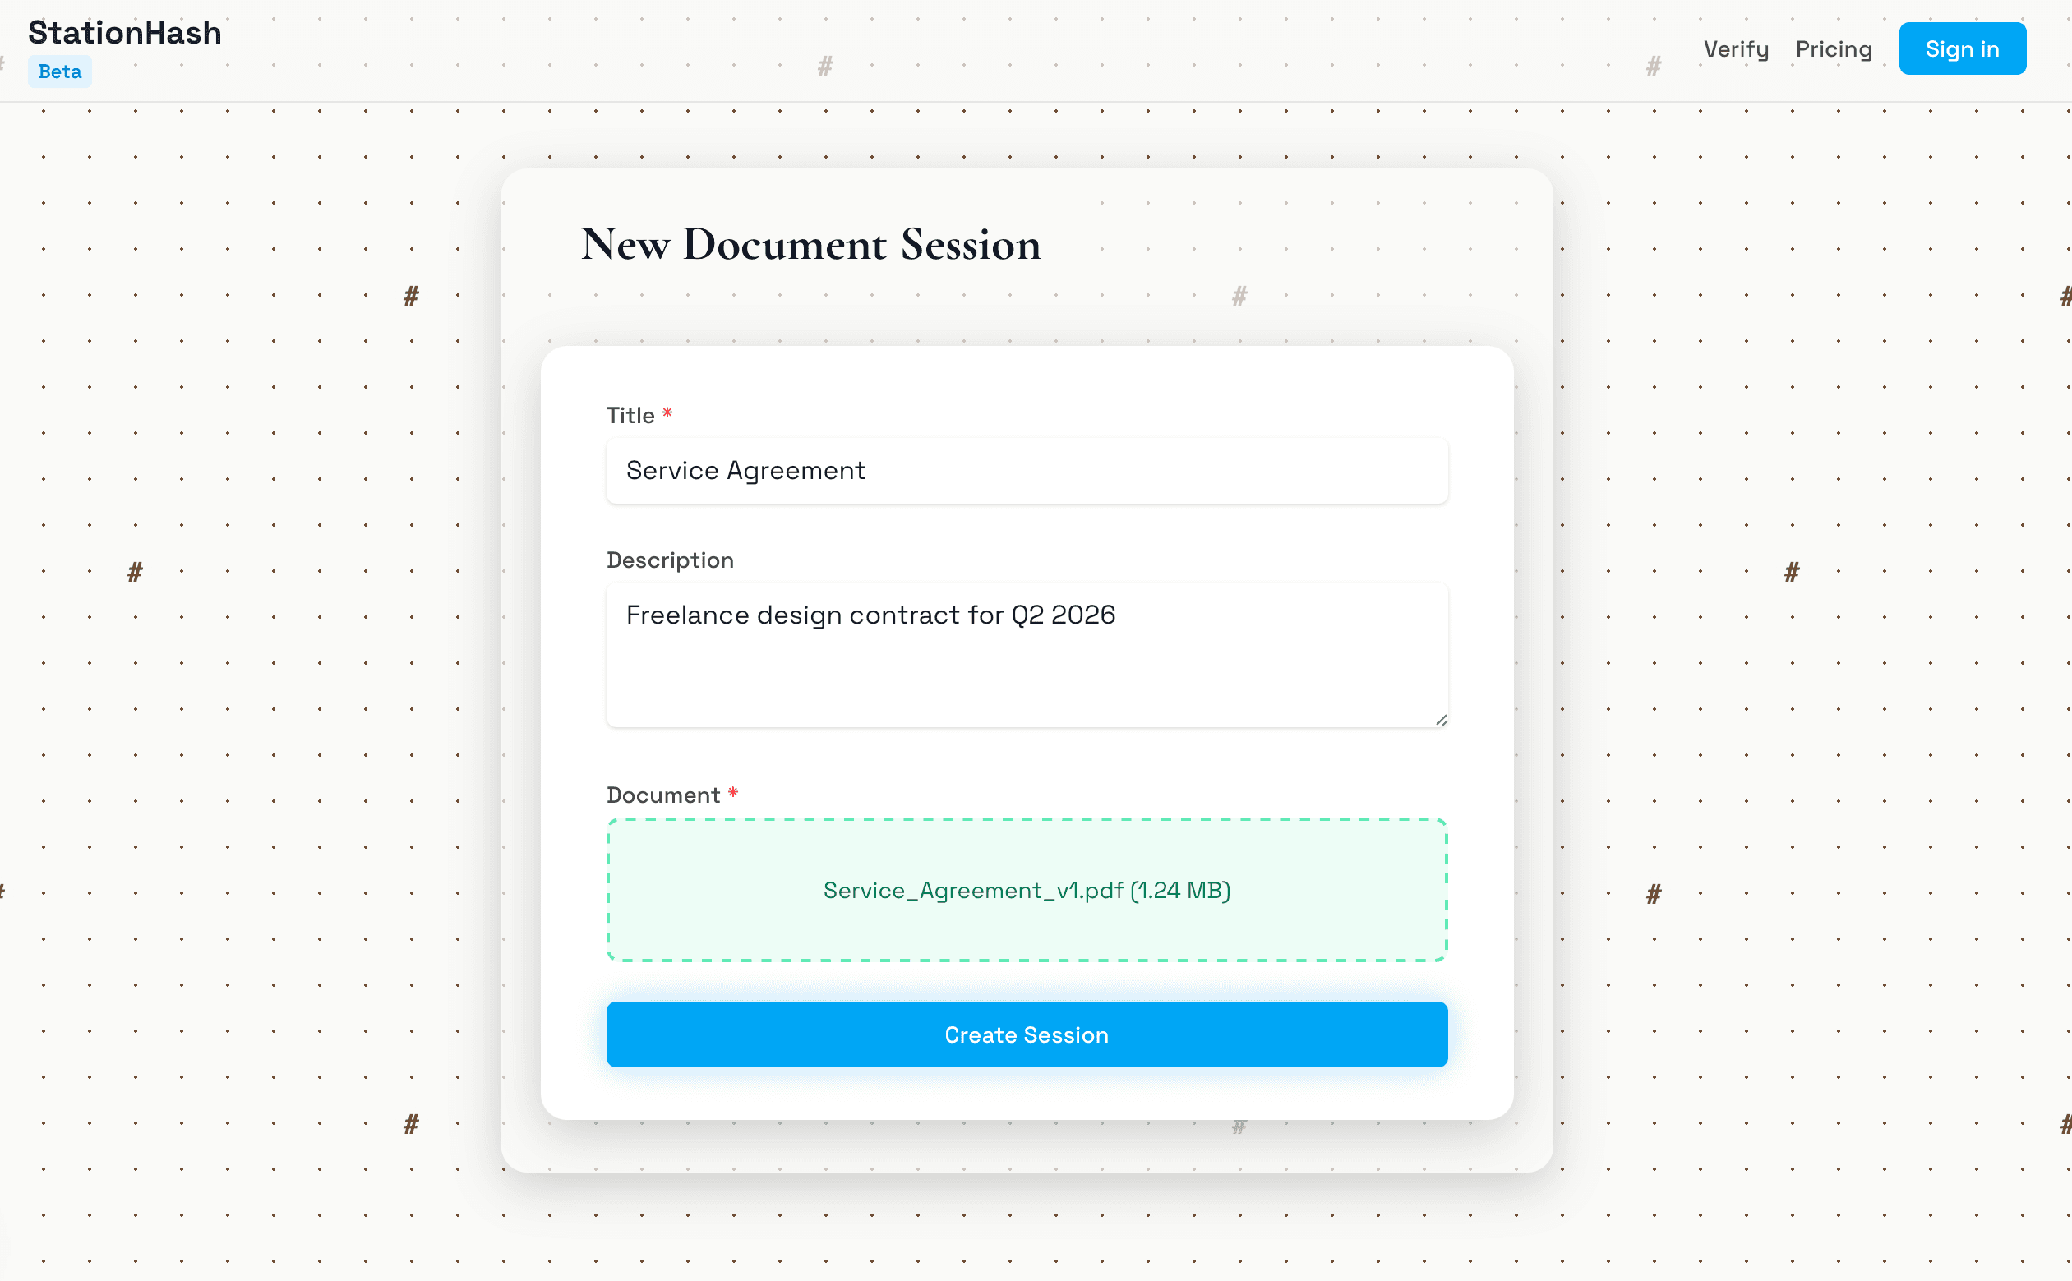Click the Beta badge under the logo
Image resolution: width=2072 pixels, height=1281 pixels.
click(59, 72)
